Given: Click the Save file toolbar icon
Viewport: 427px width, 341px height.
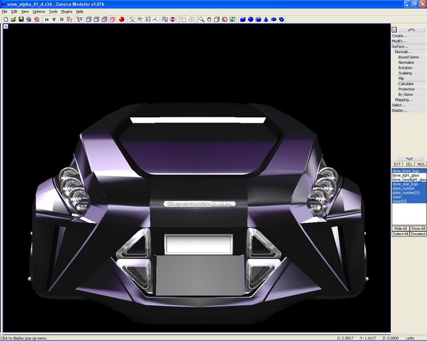Looking at the screenshot, I should [21, 19].
